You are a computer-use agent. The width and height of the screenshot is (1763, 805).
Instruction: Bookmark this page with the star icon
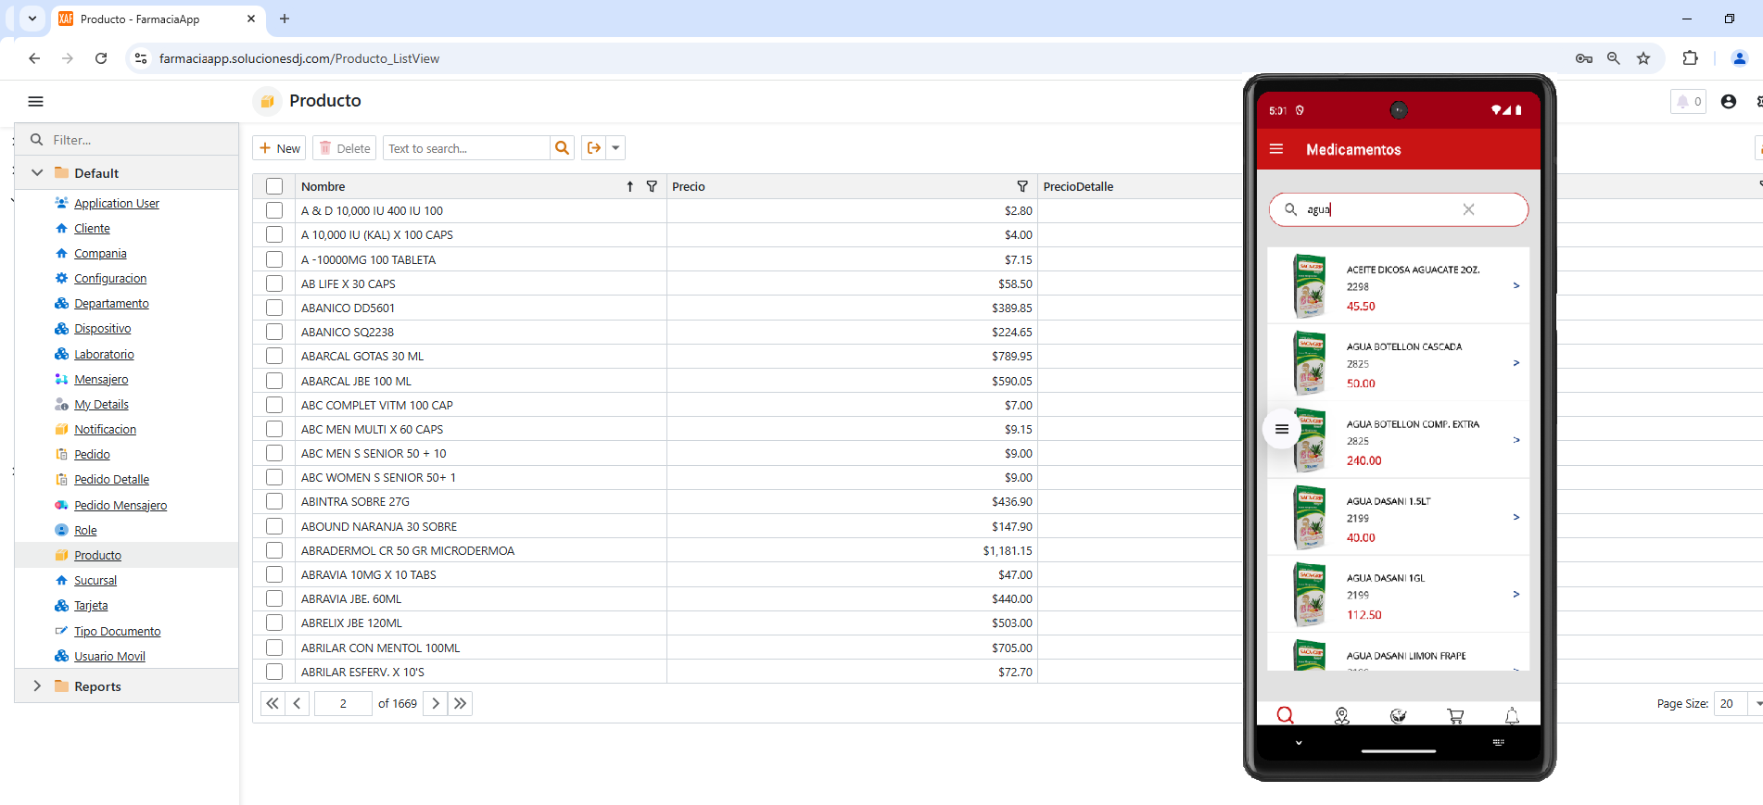point(1643,58)
